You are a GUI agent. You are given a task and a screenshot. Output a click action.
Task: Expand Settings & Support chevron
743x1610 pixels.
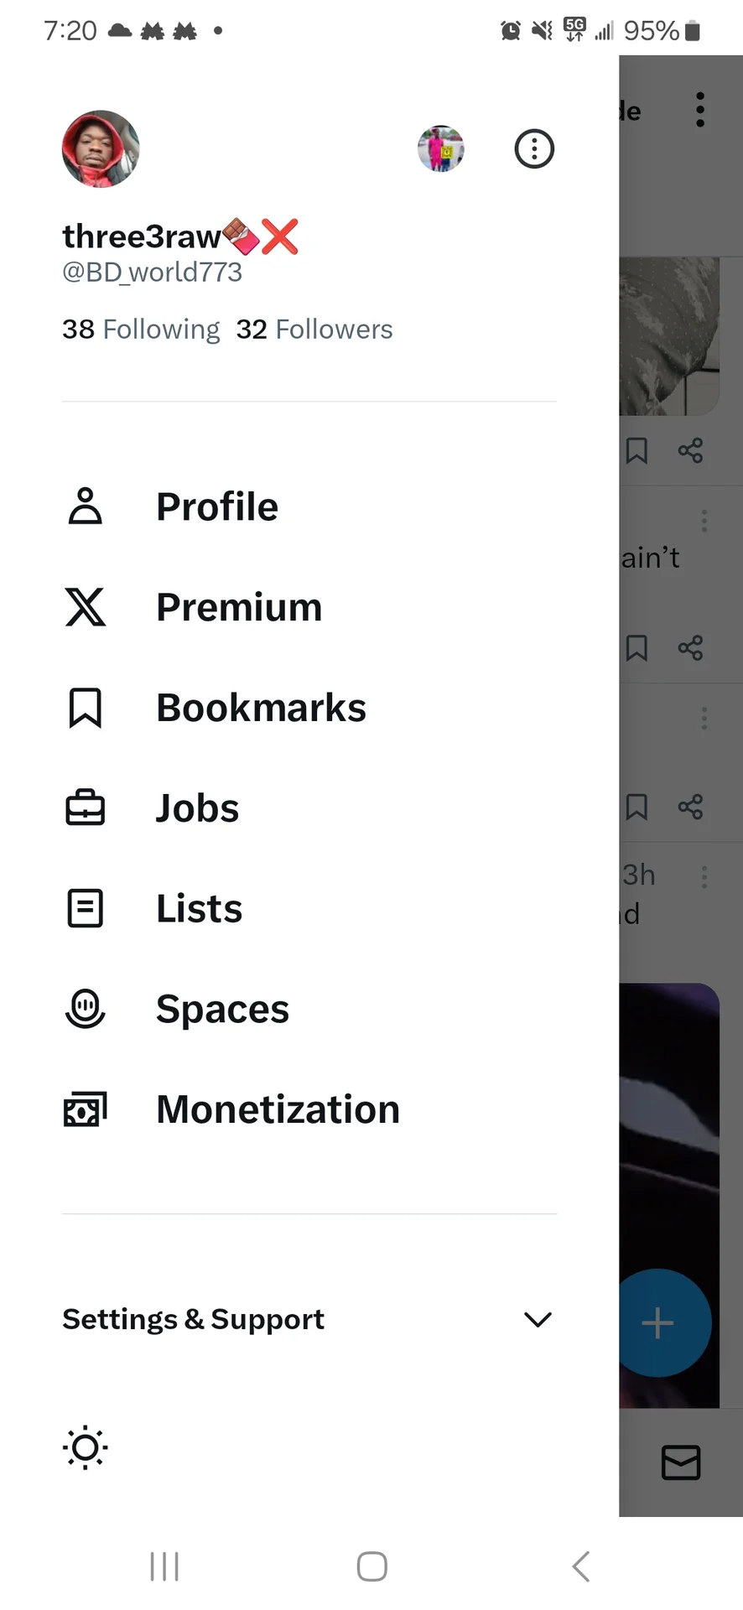[x=538, y=1320]
